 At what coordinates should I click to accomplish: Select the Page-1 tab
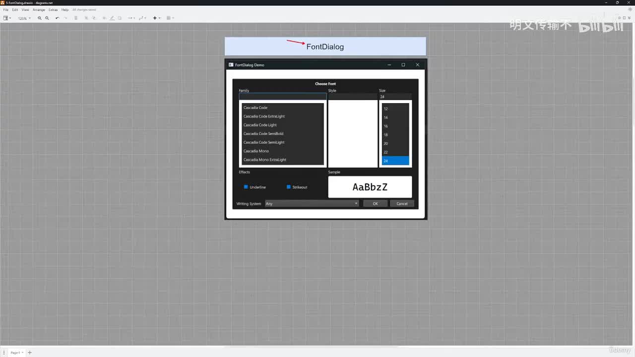click(16, 353)
